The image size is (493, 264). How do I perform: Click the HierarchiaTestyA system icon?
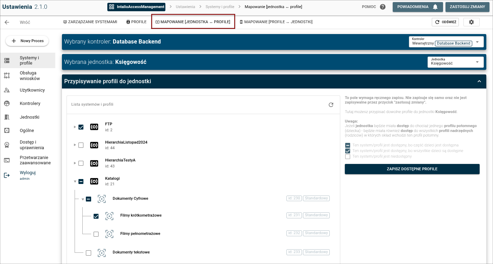(94, 163)
